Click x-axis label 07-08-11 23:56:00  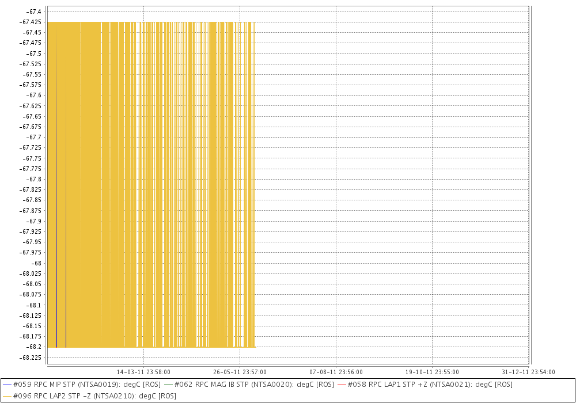click(x=336, y=372)
